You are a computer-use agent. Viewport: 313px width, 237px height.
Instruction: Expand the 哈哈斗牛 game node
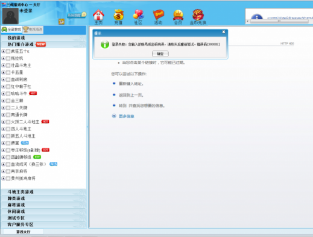coord(4,93)
